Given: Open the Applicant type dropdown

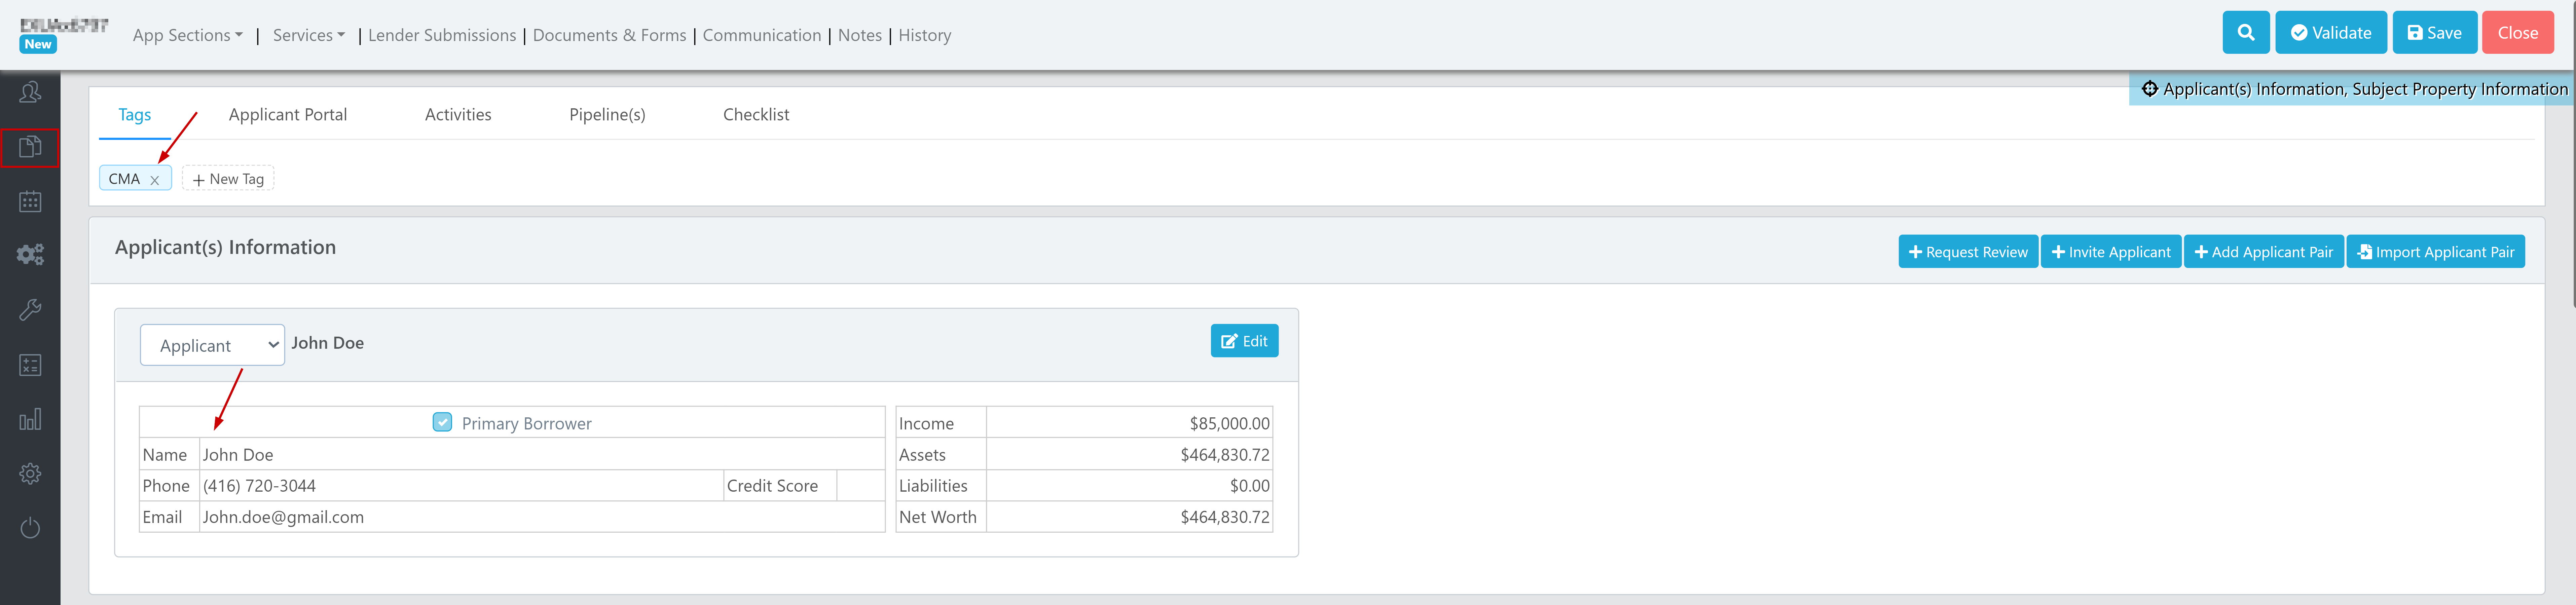Looking at the screenshot, I should click(x=212, y=345).
